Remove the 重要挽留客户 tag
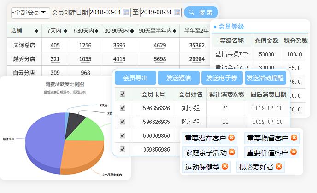 click(x=294, y=138)
